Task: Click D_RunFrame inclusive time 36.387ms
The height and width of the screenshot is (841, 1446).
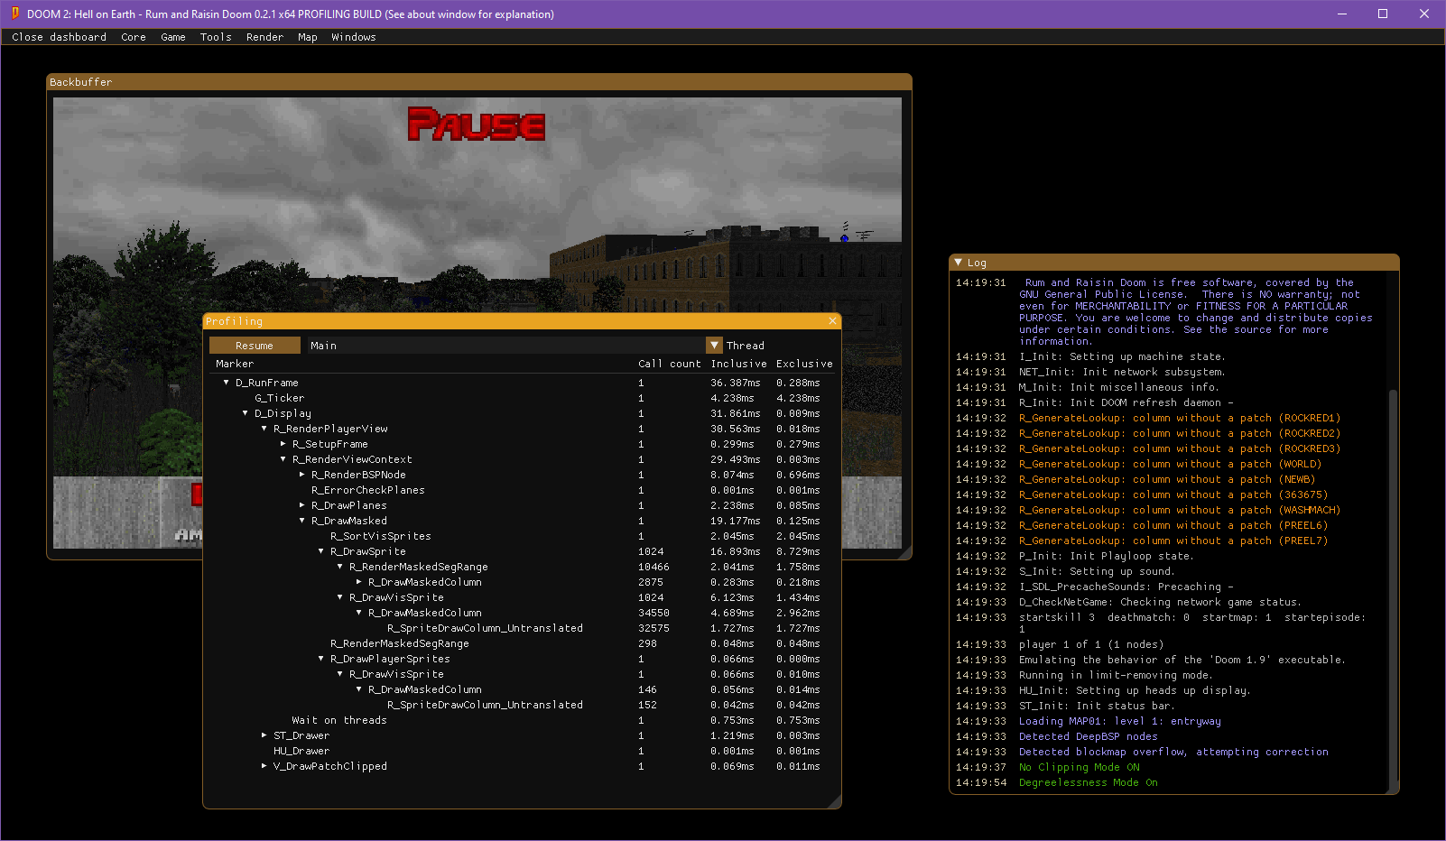Action: coord(735,383)
